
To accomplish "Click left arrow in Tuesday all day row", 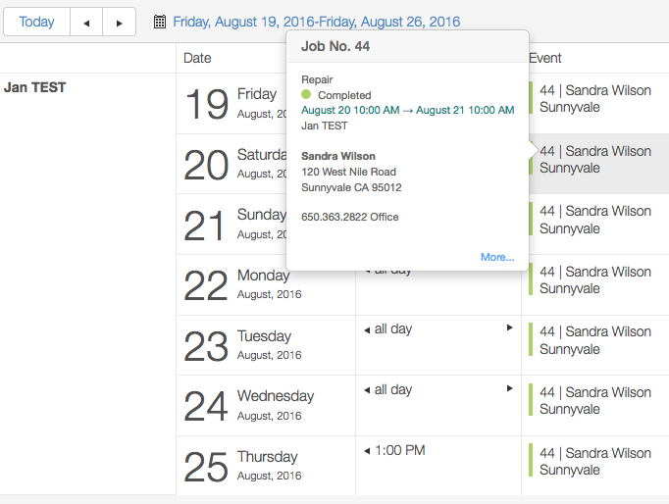I will tap(367, 328).
